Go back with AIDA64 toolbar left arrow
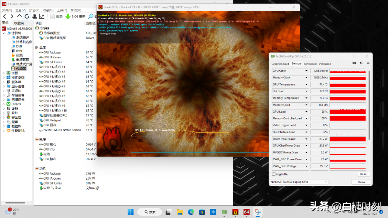 [5, 16]
